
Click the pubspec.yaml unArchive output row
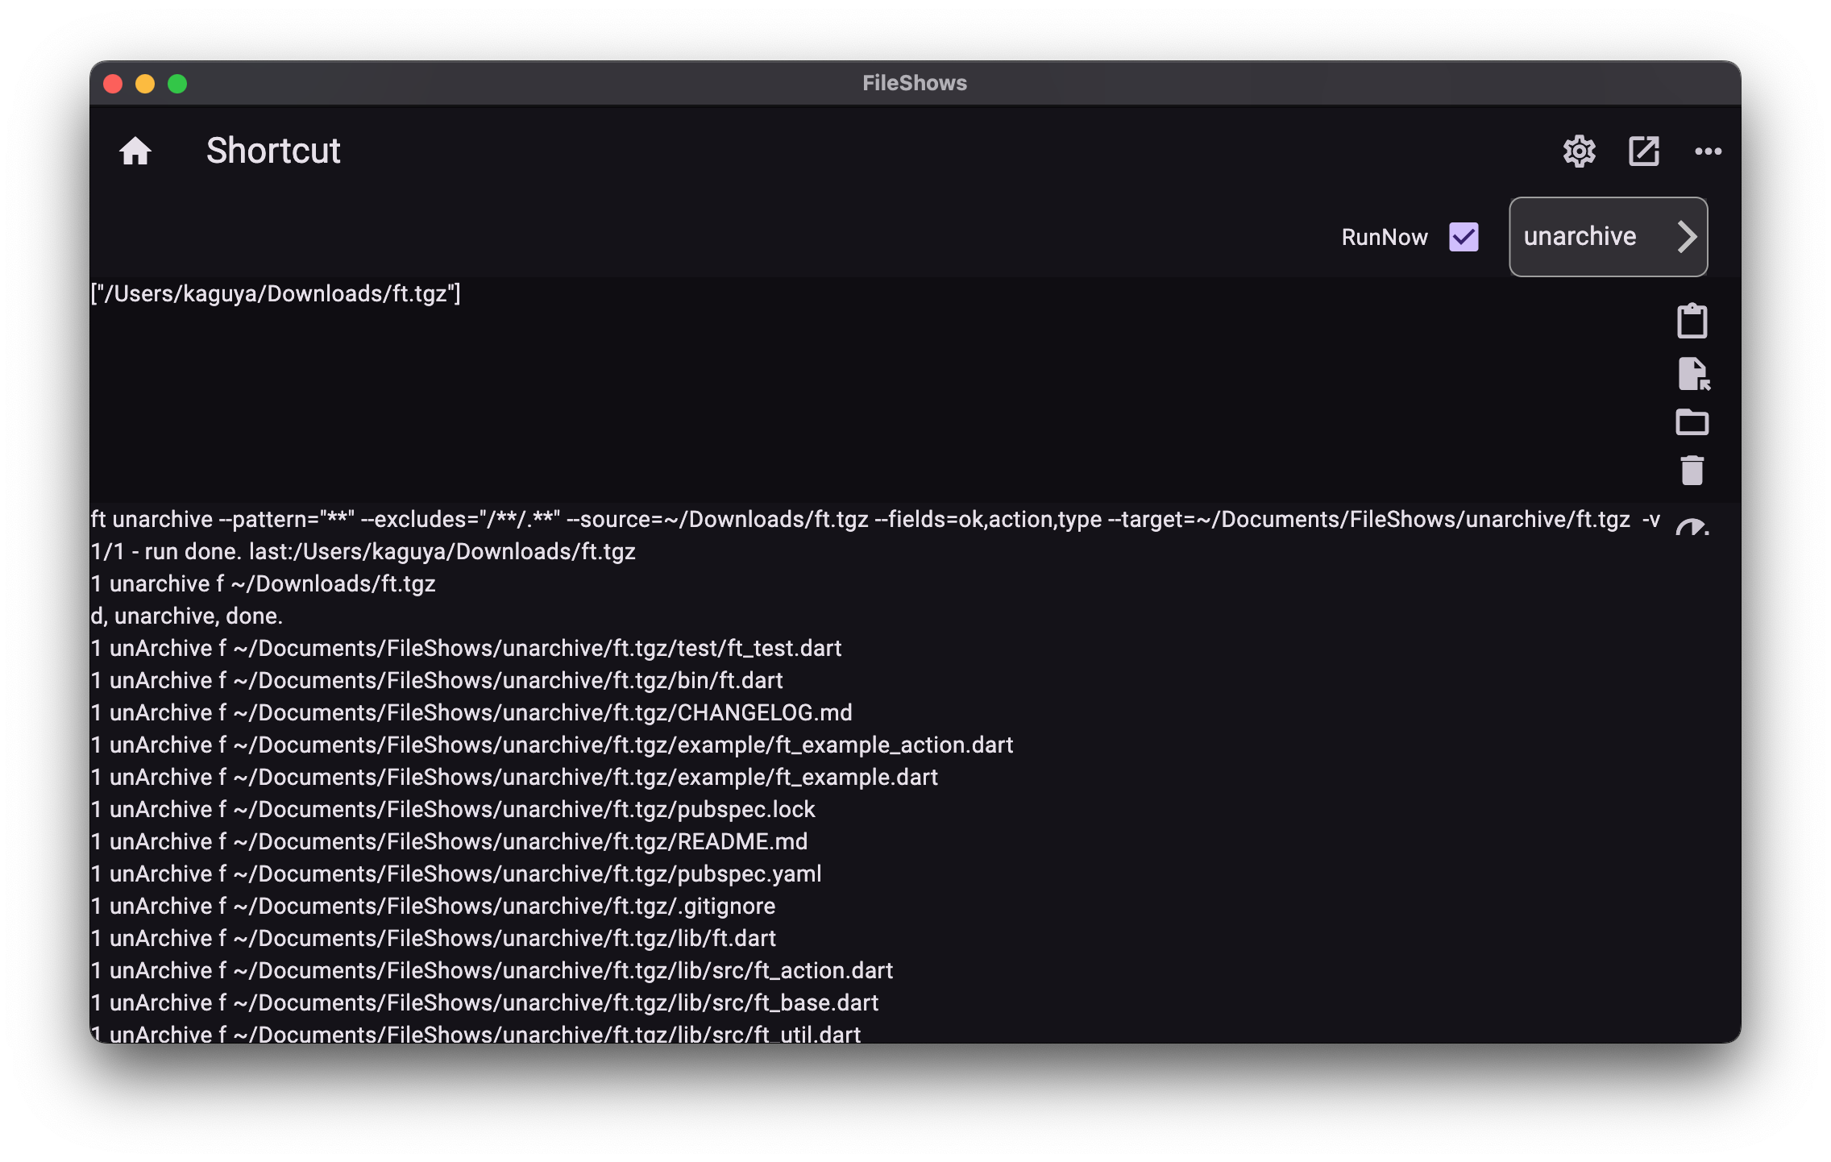pyautogui.click(x=456, y=874)
